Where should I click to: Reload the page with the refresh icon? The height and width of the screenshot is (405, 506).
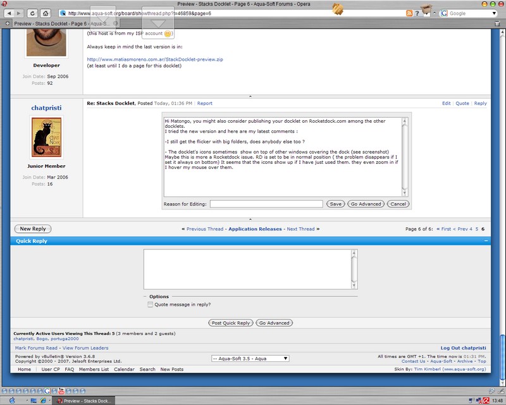32,13
